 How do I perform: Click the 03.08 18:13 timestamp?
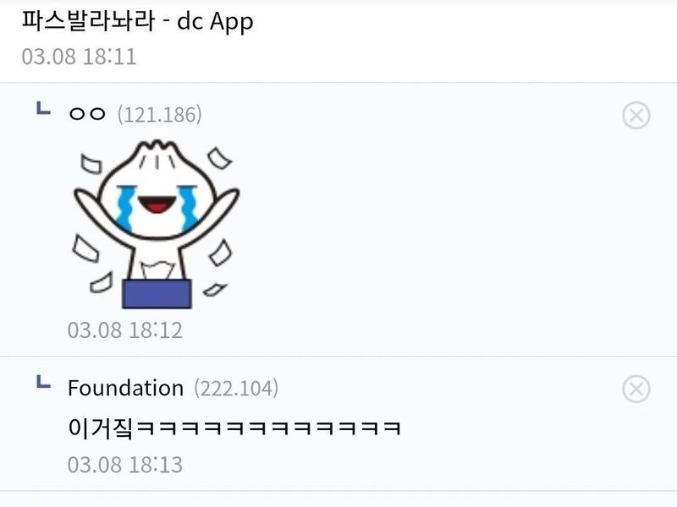coord(125,465)
